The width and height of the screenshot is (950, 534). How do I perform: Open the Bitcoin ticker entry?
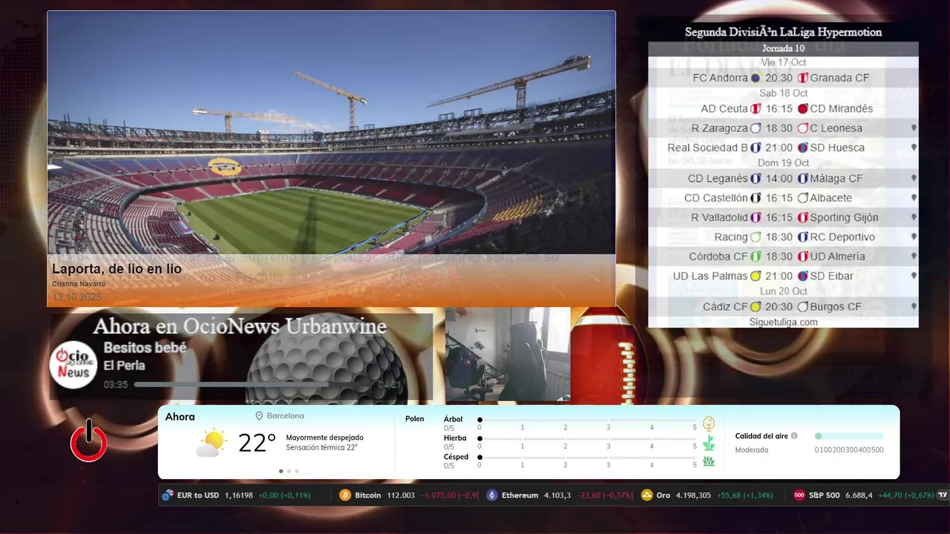(x=408, y=495)
